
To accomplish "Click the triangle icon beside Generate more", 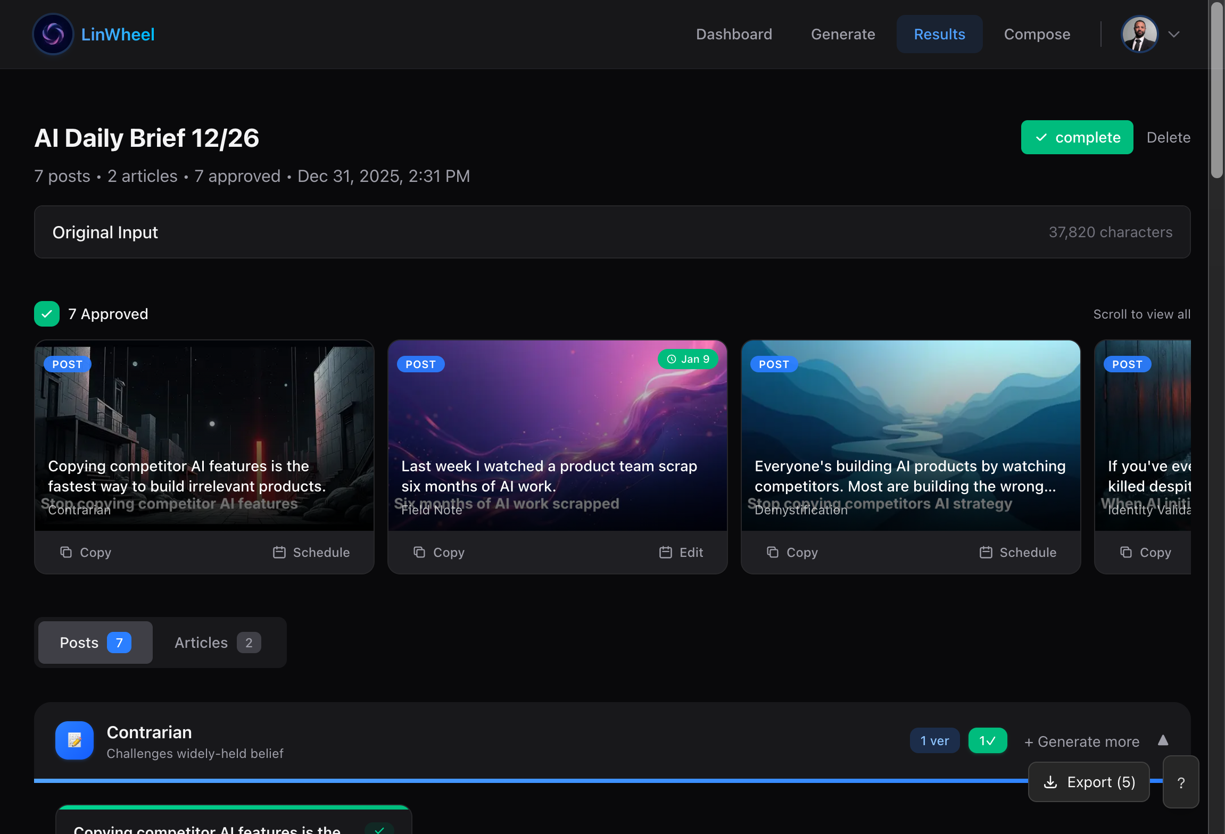I will point(1164,740).
